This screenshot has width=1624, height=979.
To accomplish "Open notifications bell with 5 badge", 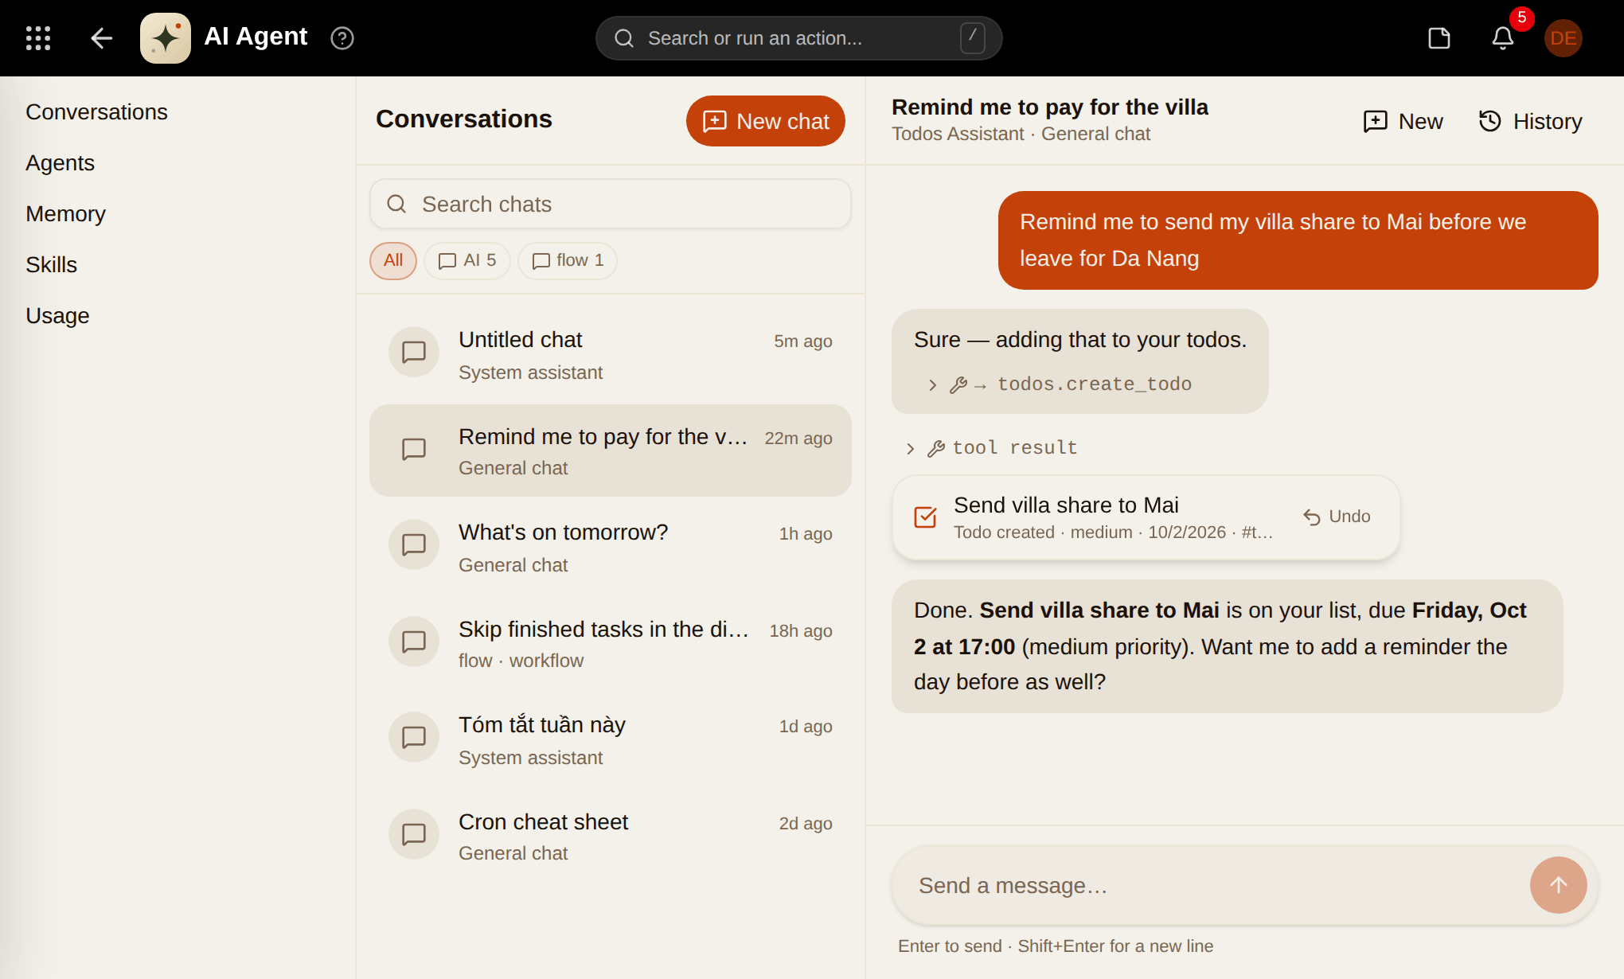I will coord(1503,38).
